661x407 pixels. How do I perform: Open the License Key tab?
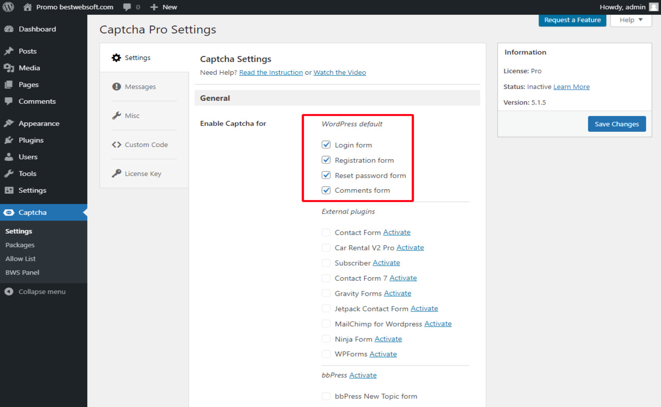[x=144, y=173]
